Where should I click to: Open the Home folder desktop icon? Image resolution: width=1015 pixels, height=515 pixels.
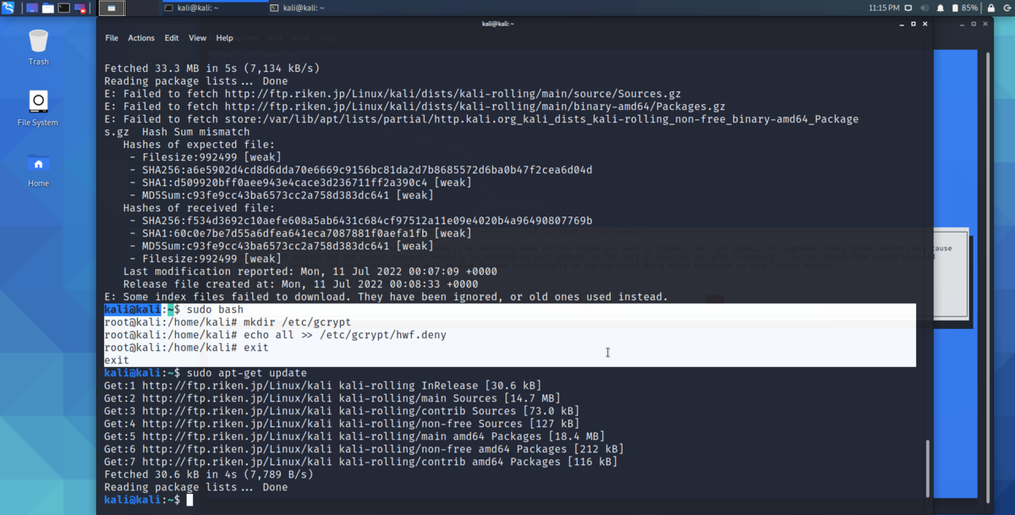pos(38,169)
